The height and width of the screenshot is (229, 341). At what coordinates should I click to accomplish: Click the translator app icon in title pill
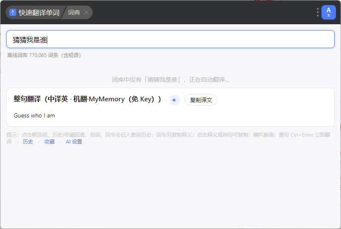13,12
